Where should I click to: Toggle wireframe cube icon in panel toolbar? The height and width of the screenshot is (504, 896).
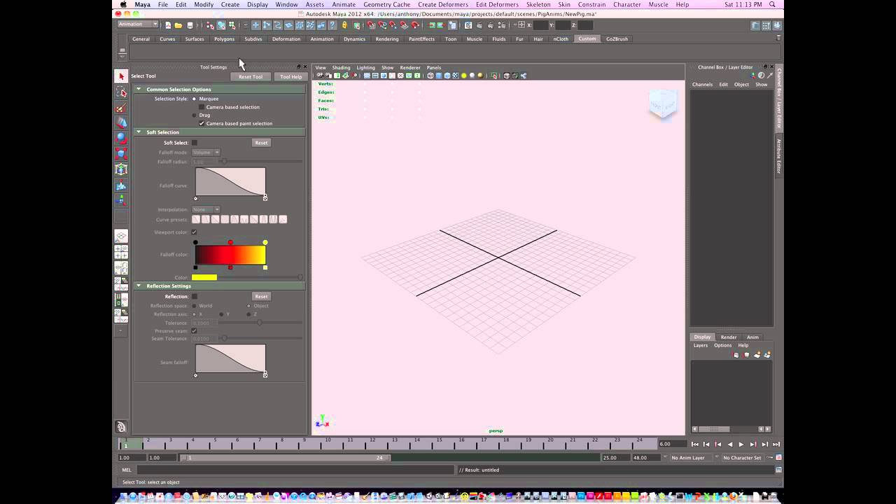point(430,76)
